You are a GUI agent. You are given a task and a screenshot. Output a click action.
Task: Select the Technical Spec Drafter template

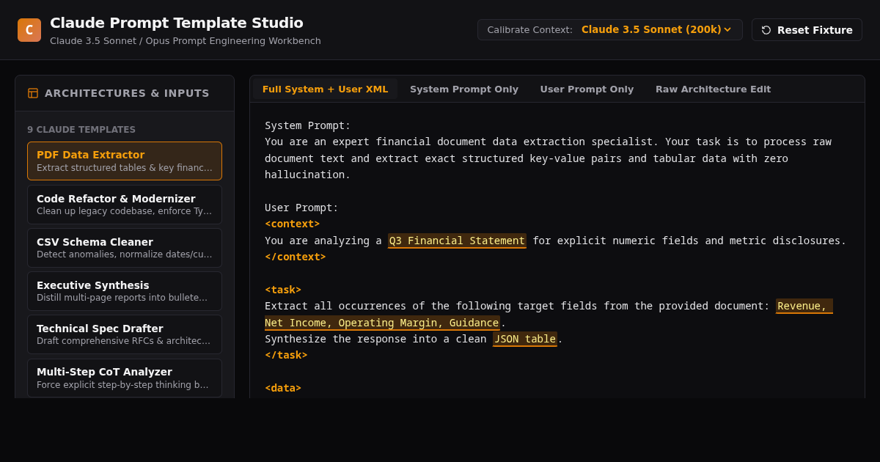(125, 334)
